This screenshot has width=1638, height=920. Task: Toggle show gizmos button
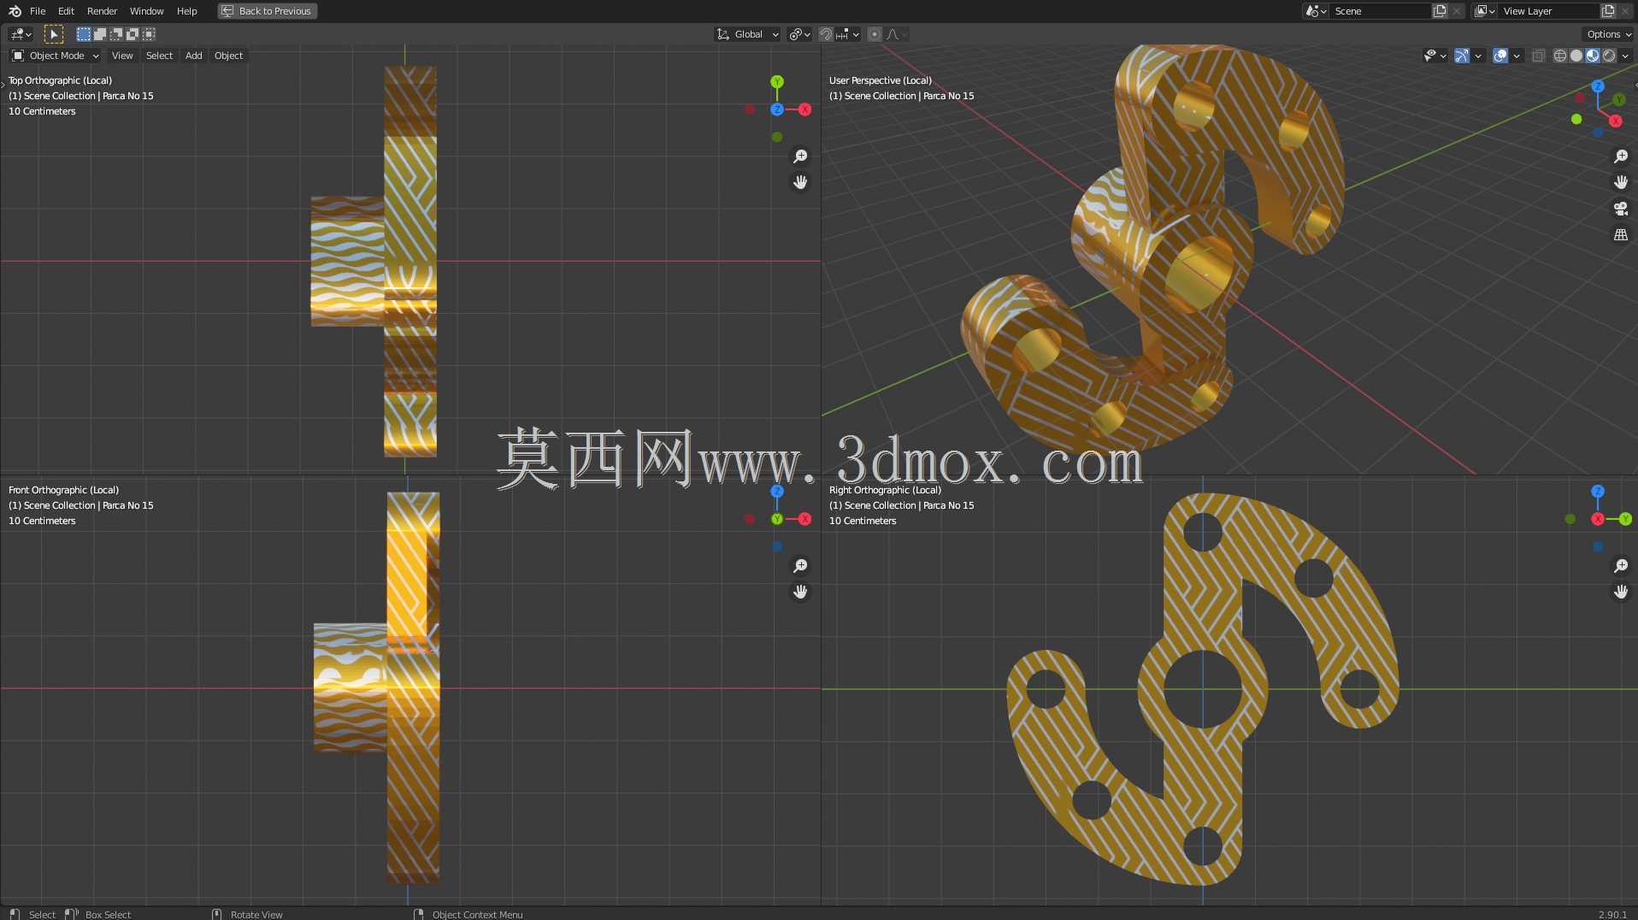tap(1462, 56)
